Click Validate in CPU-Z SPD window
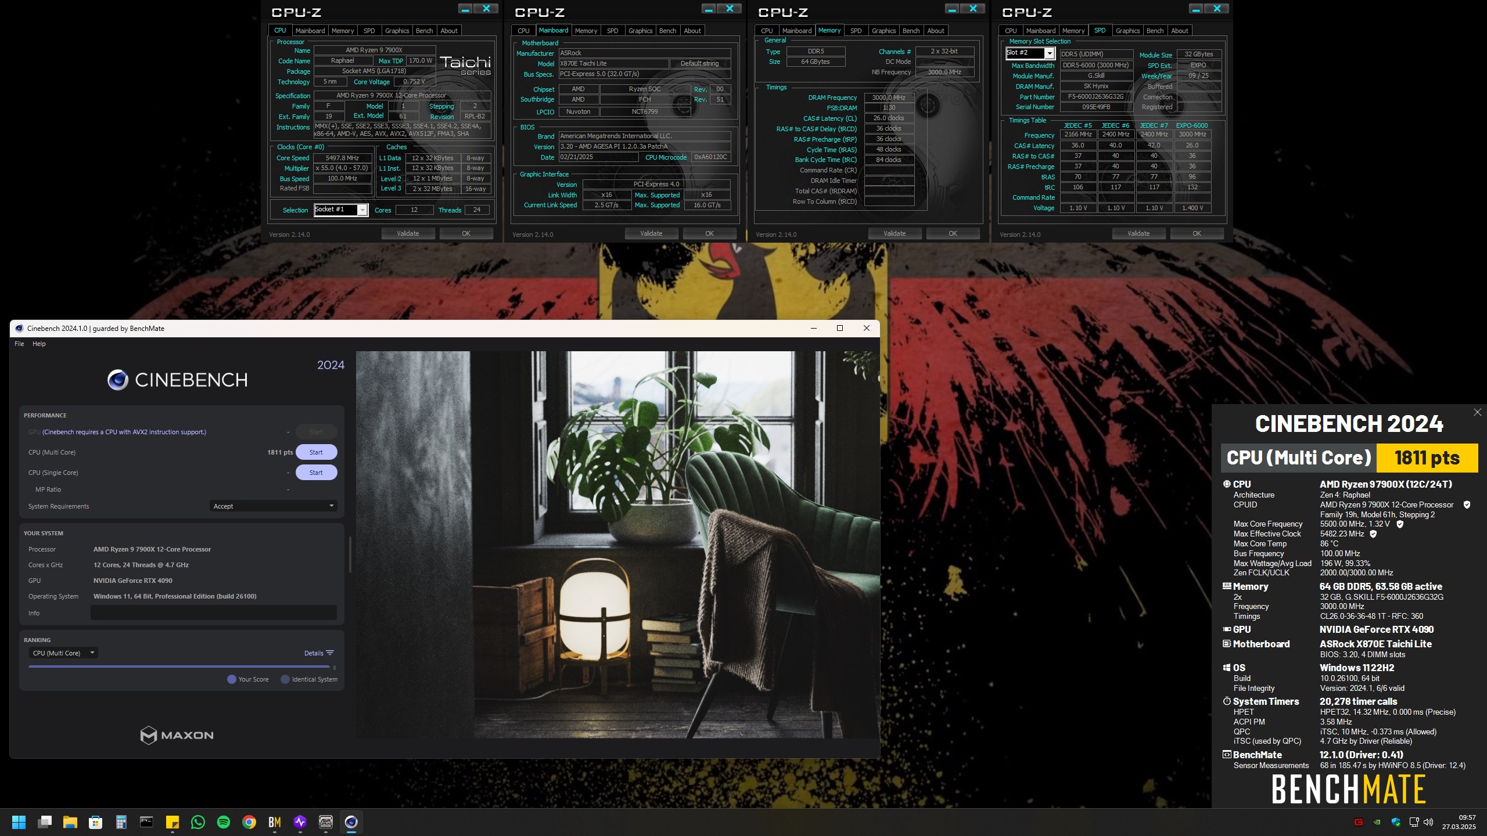Screen dimensions: 1487x836 1138,233
